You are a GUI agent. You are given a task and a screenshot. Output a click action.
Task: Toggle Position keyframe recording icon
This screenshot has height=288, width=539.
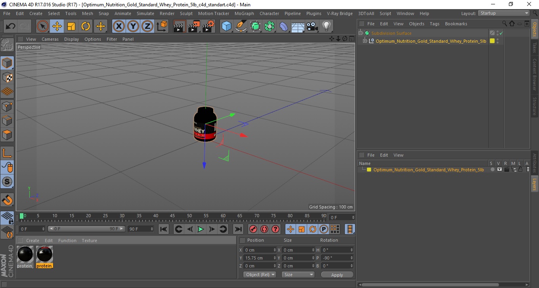(x=291, y=229)
